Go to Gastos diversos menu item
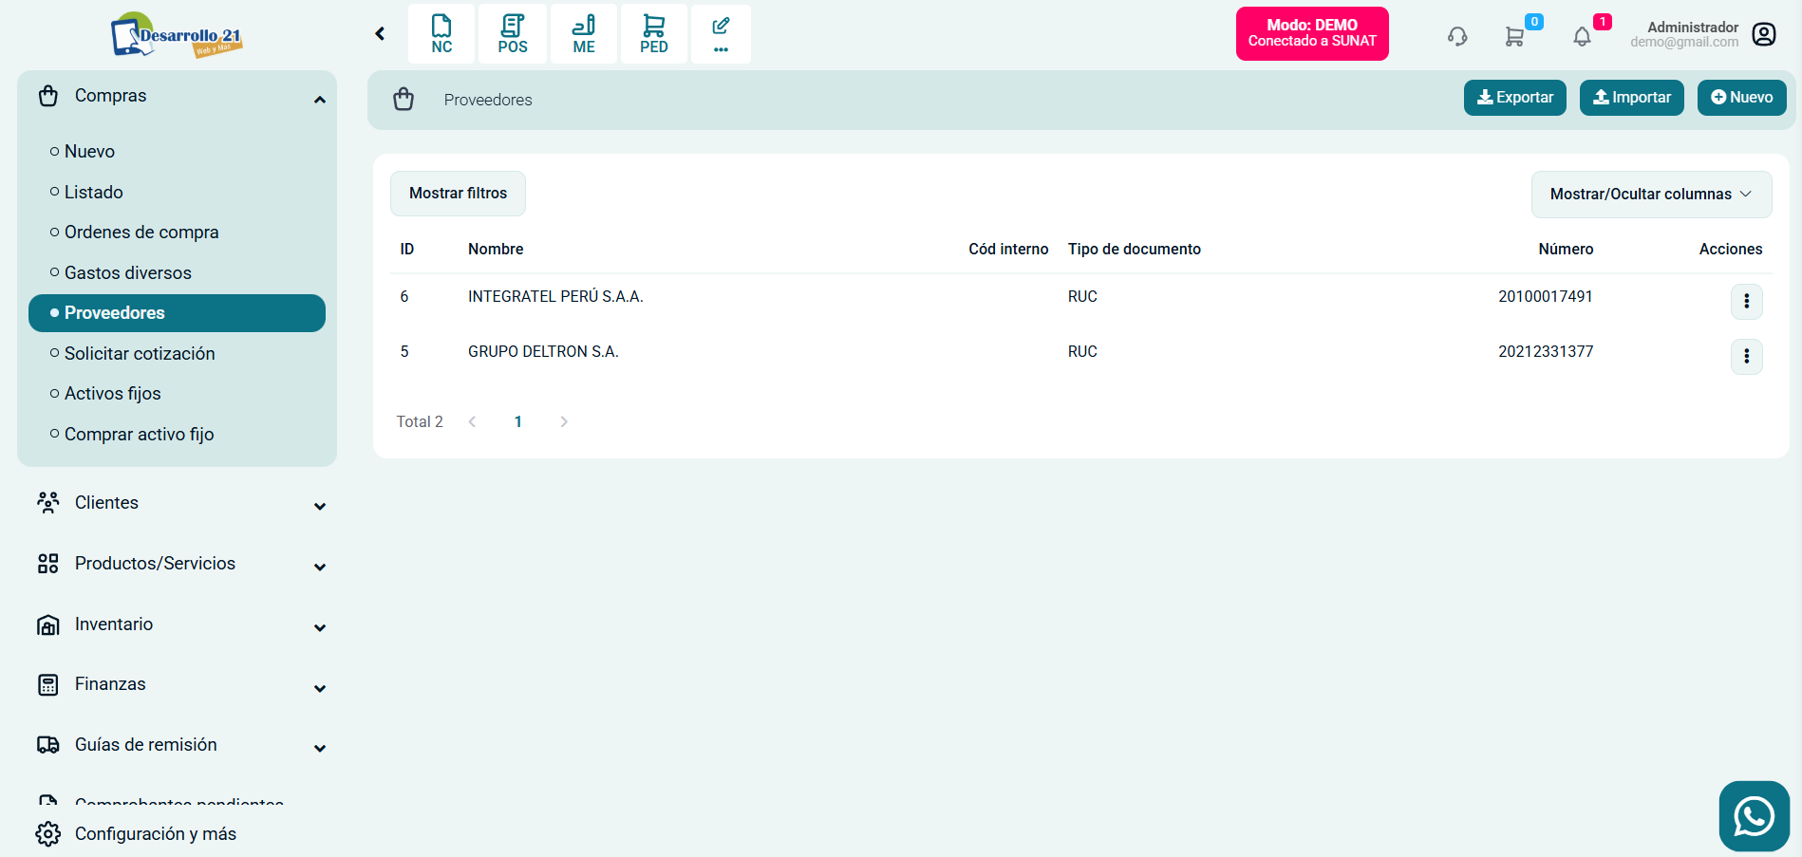Viewport: 1802px width, 857px height. tap(128, 273)
